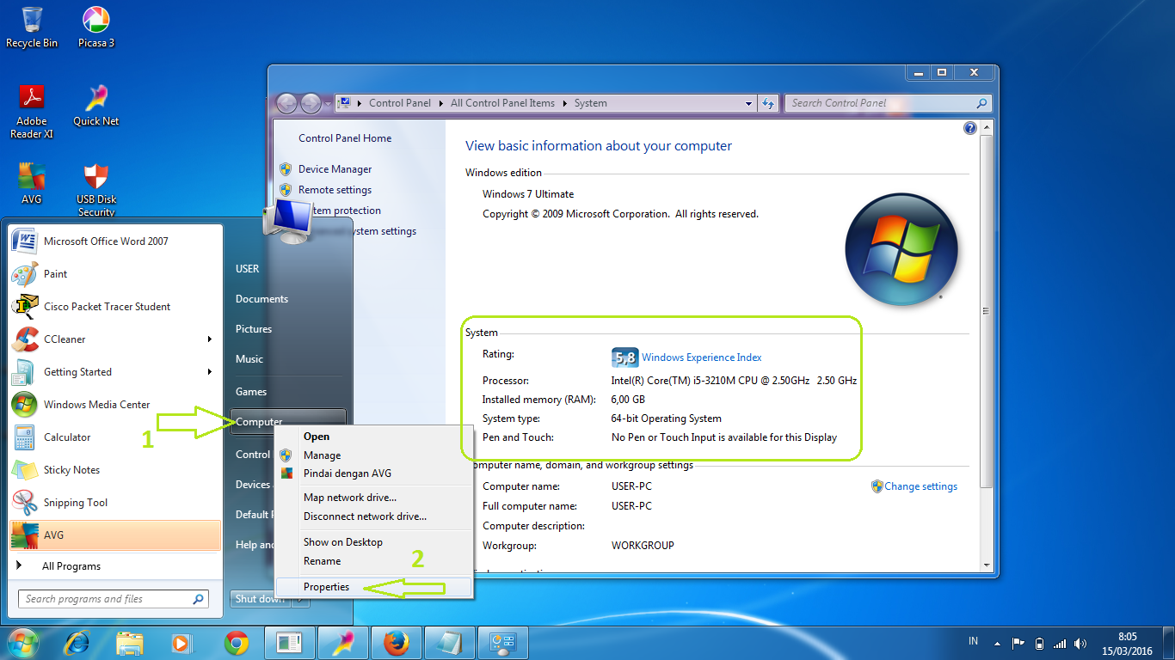The width and height of the screenshot is (1175, 660).
Task: Open Windows Explorer folder icon in taskbar
Action: coord(130,642)
